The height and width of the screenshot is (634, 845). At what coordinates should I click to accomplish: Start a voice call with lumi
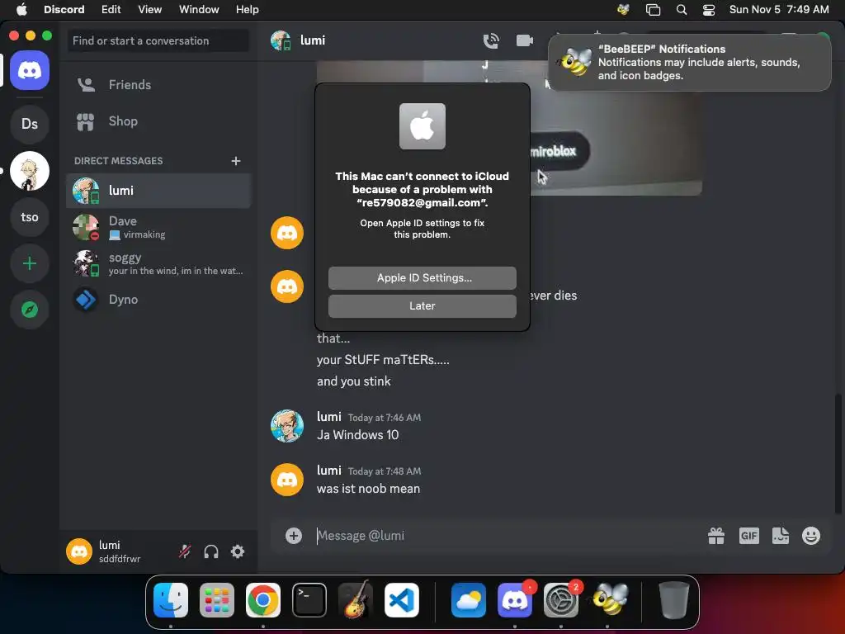point(491,40)
